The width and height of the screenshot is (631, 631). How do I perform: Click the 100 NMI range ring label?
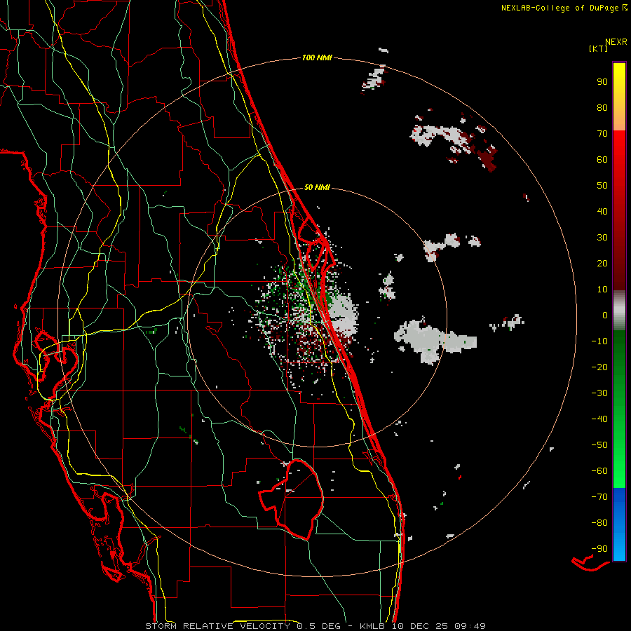tap(317, 57)
